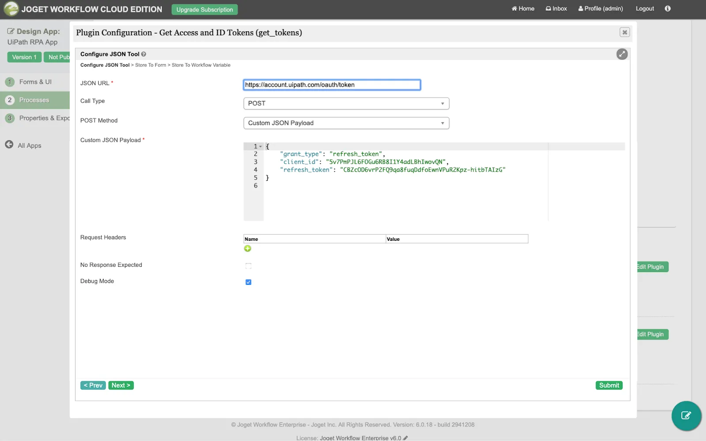This screenshot has height=441, width=706.
Task: Click the Not Published button
Action: click(57, 57)
